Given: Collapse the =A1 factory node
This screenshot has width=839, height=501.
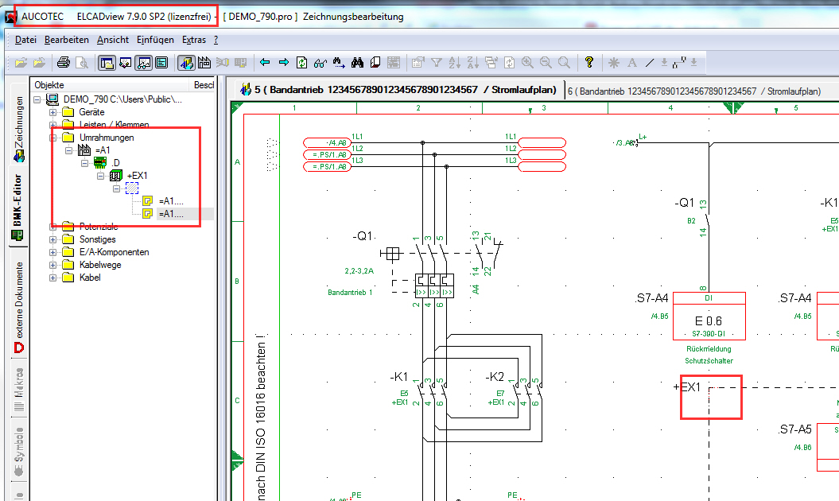Looking at the screenshot, I should pyautogui.click(x=68, y=150).
